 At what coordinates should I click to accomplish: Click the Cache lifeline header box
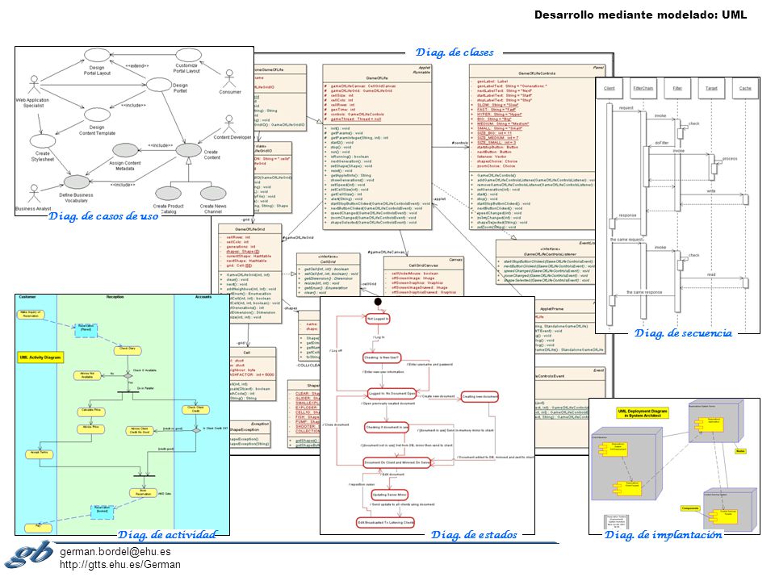(745, 88)
